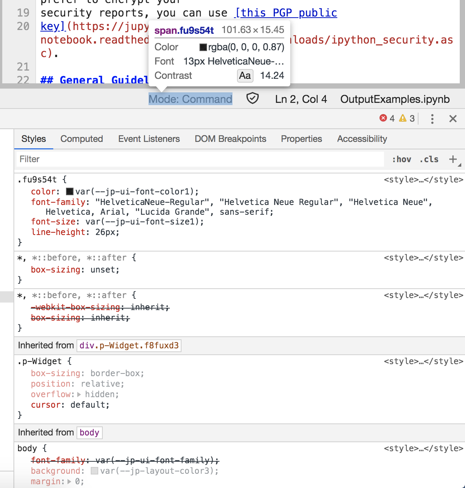Switch to the Computed tab
The width and height of the screenshot is (465, 488).
click(x=81, y=139)
